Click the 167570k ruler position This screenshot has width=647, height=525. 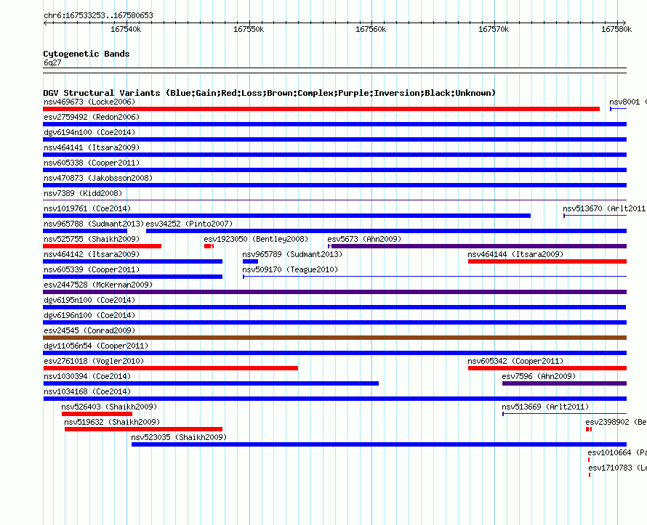(494, 29)
